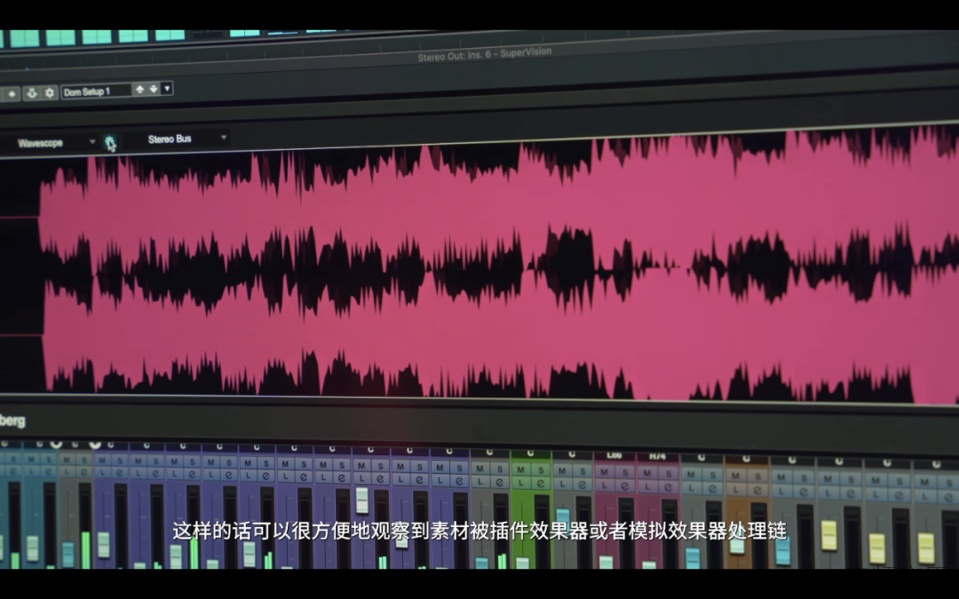This screenshot has width=959, height=599.
Task: Solo the pink channel panned L66
Action: click(x=625, y=473)
